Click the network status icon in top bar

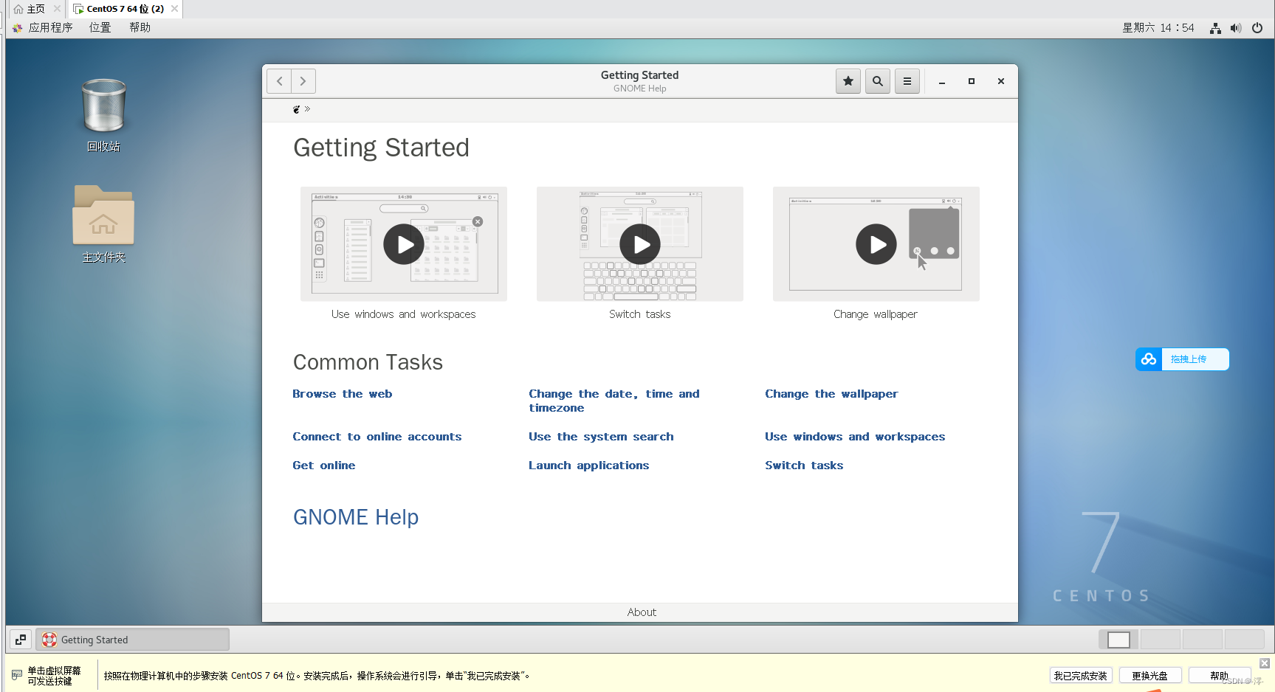click(x=1215, y=28)
